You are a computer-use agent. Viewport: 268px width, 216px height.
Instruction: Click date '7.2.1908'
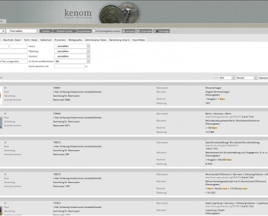tap(210, 132)
